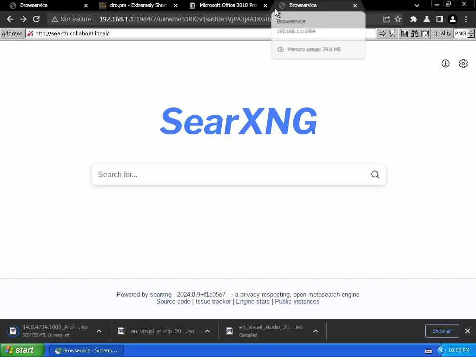Screen dimensions: 476x357
Task: Open the searxng project link
Action: point(160,294)
